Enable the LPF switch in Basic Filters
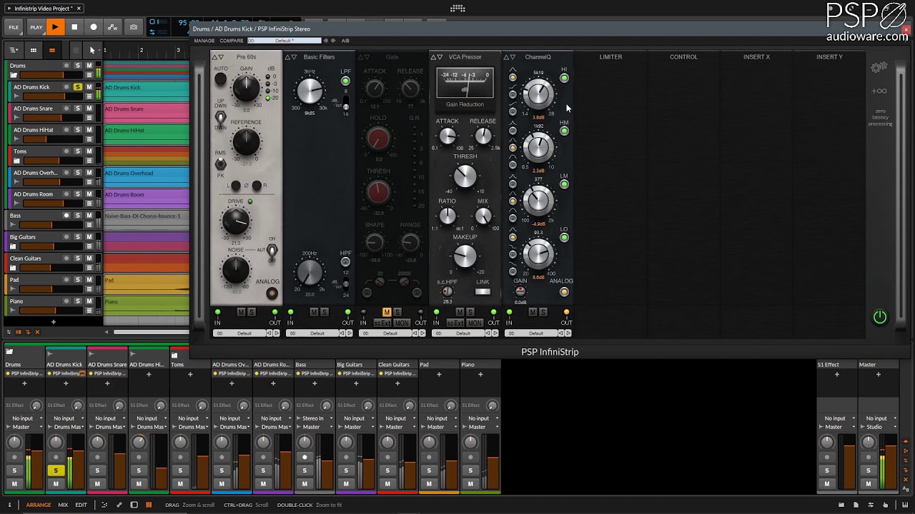The image size is (915, 514). click(345, 81)
